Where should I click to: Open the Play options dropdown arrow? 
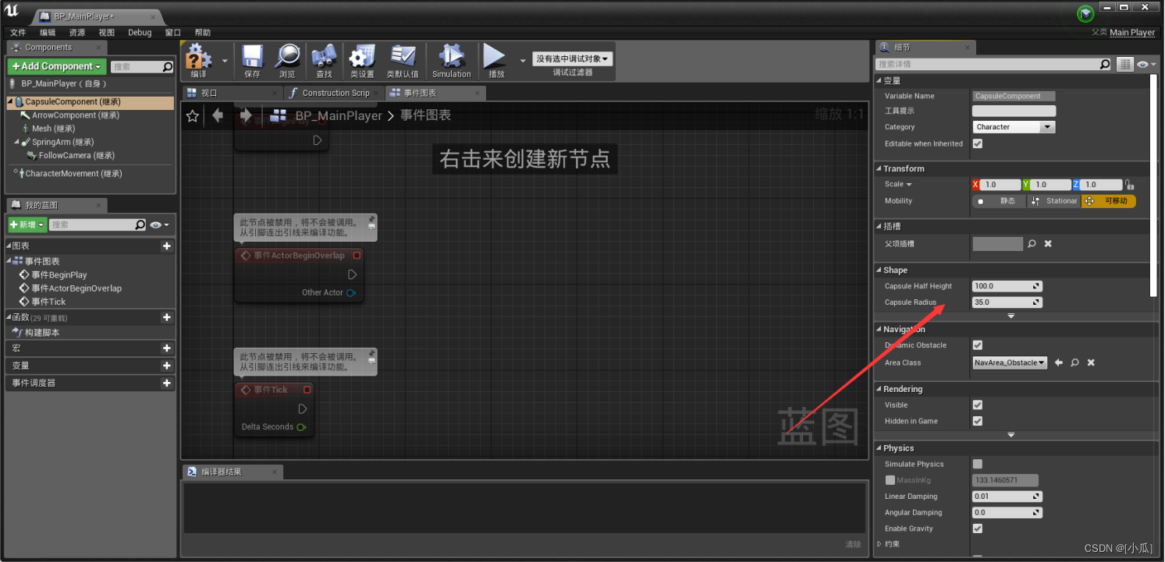point(522,60)
